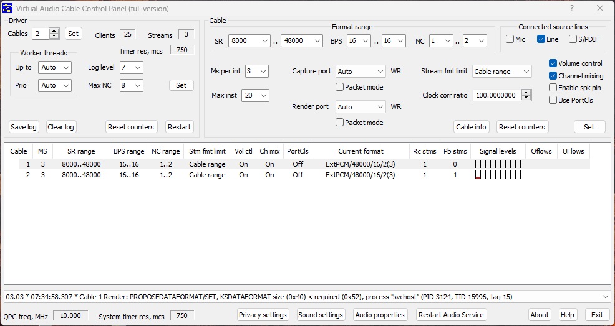Click Cable 2 signal level meter

pyautogui.click(x=498, y=175)
